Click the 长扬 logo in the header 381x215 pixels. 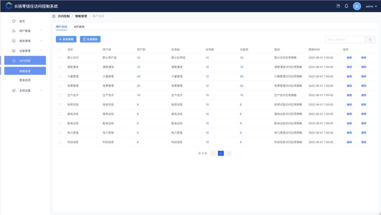click(8, 6)
